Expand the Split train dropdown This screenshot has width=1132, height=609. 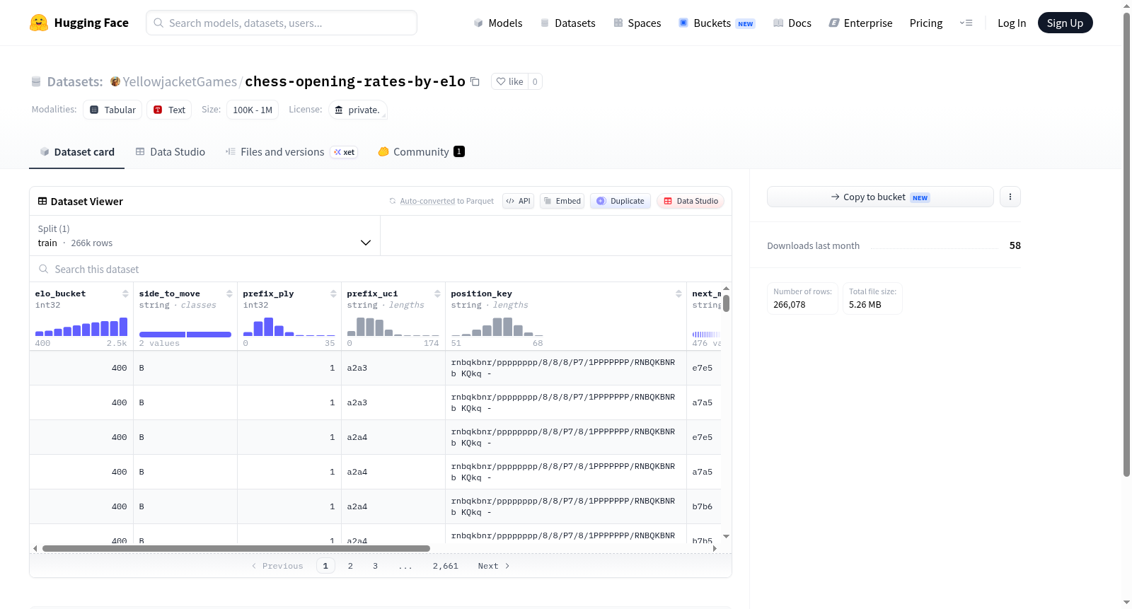(204, 236)
